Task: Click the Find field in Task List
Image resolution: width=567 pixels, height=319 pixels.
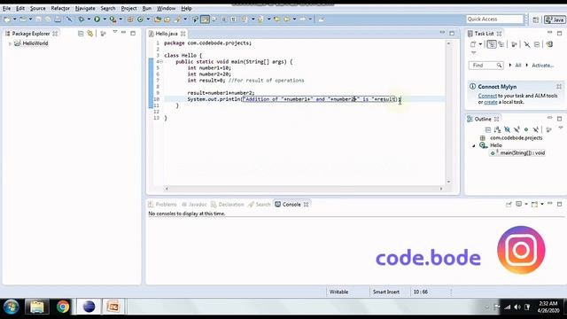Action: click(486, 66)
